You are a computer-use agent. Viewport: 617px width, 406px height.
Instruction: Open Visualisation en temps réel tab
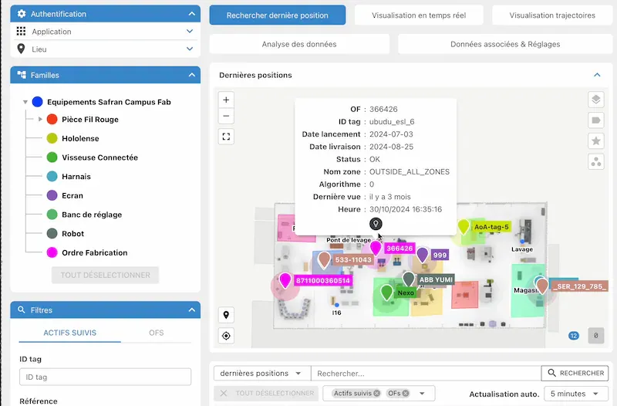[419, 15]
